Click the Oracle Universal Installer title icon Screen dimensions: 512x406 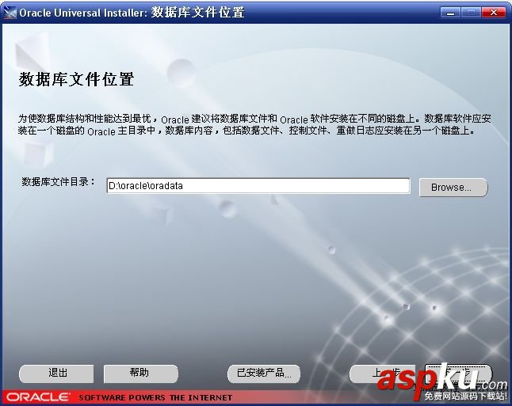click(x=10, y=13)
